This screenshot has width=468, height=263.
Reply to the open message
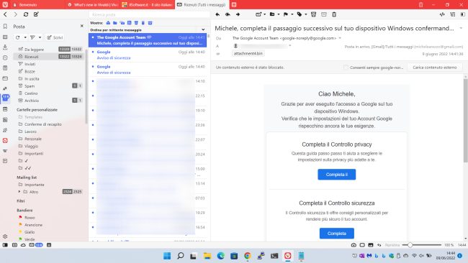217,14
